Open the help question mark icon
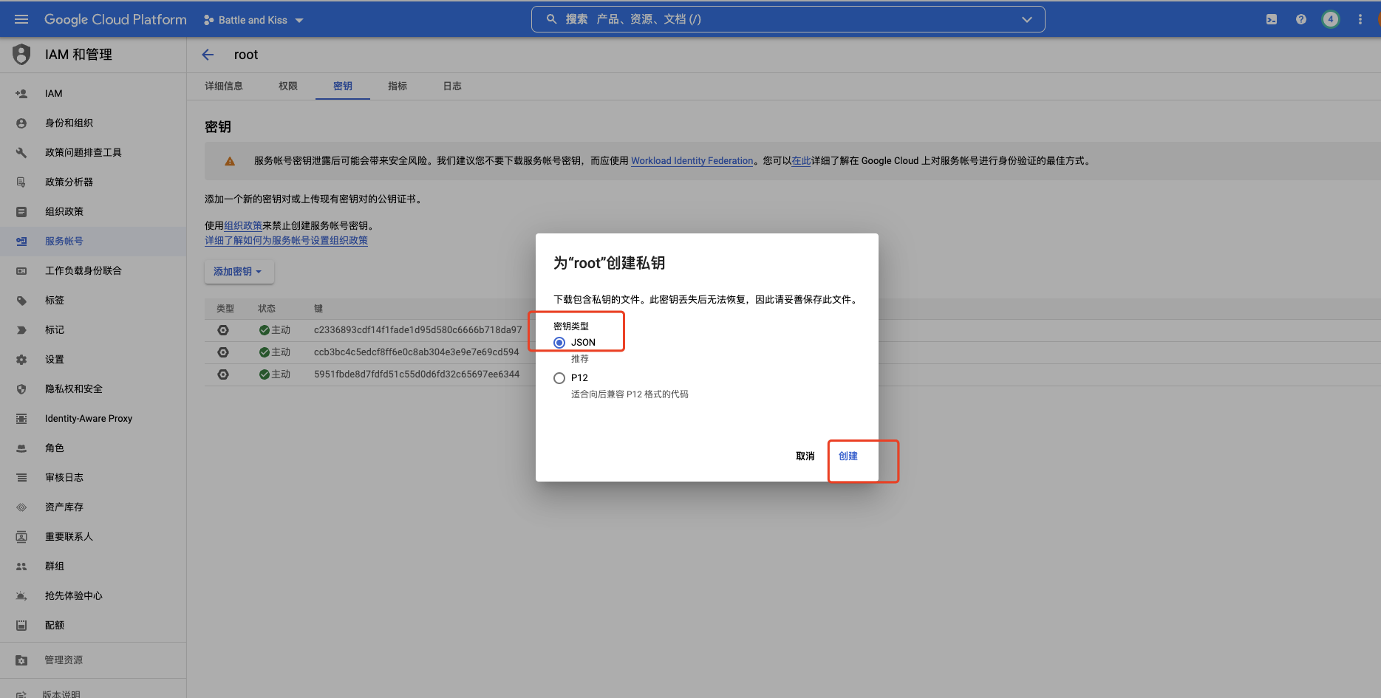Viewport: 1381px width, 698px height. (1300, 19)
